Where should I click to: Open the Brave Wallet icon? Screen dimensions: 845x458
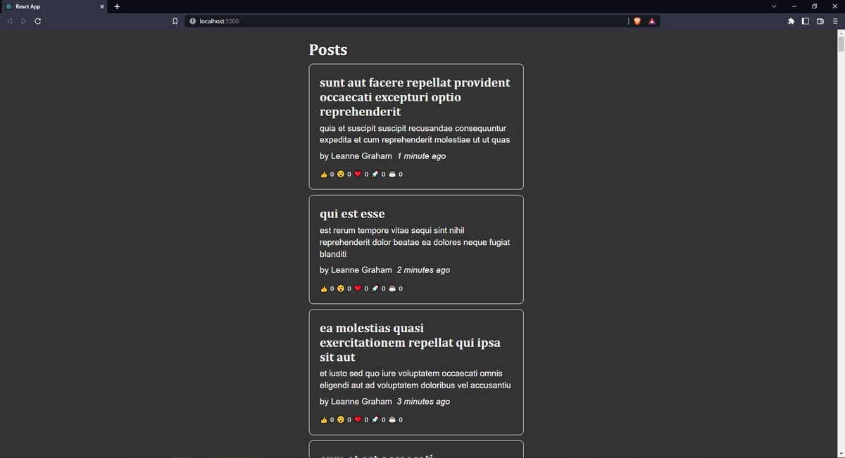coord(820,21)
